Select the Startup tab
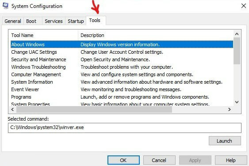The image size is (249, 166). click(76, 21)
